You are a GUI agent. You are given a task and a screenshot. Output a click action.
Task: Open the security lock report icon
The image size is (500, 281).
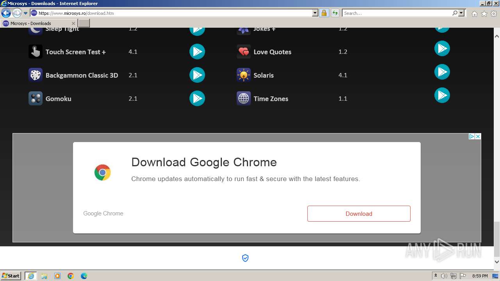(324, 13)
